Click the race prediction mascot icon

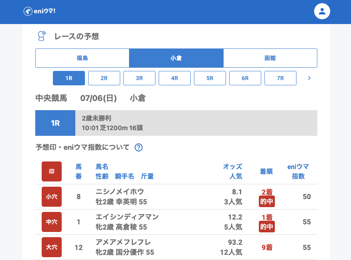[42, 36]
